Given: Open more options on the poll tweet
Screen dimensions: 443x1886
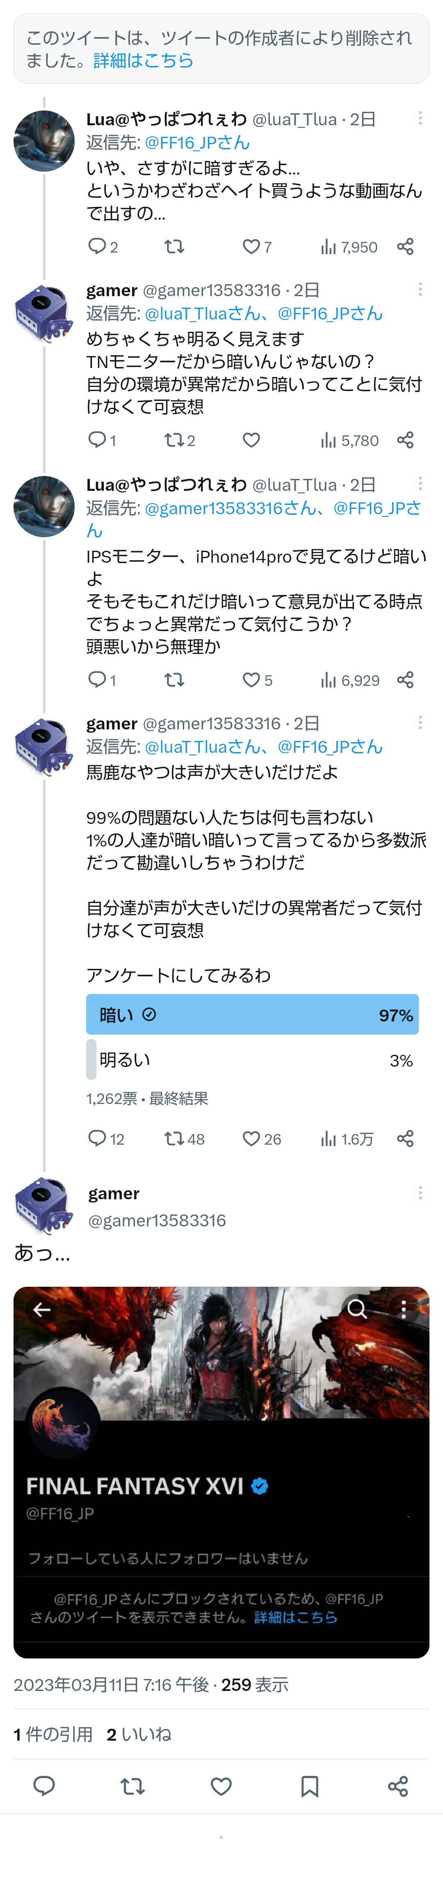Looking at the screenshot, I should 420,723.
